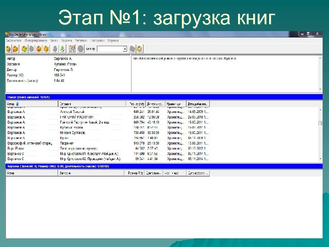Click the green download arrow toolbar icon
This screenshot has height=247, width=329.
click(x=62, y=49)
